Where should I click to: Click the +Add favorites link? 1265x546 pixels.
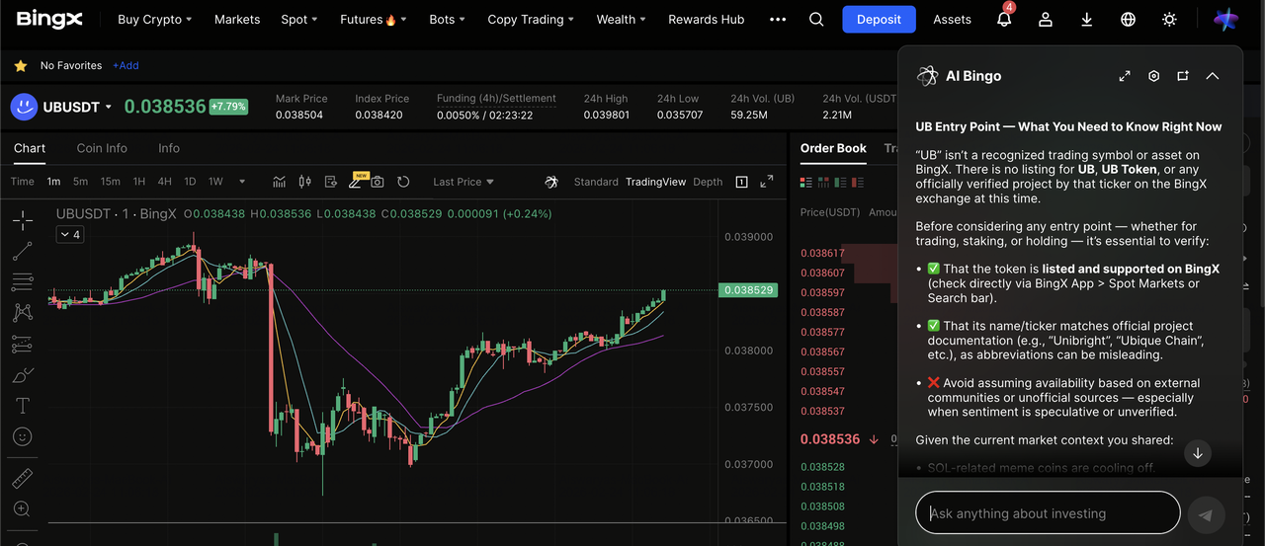126,66
